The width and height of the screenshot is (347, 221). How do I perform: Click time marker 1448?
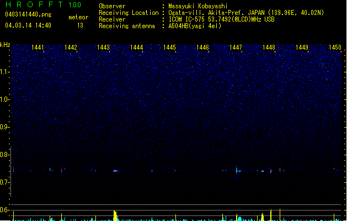(x=269, y=47)
